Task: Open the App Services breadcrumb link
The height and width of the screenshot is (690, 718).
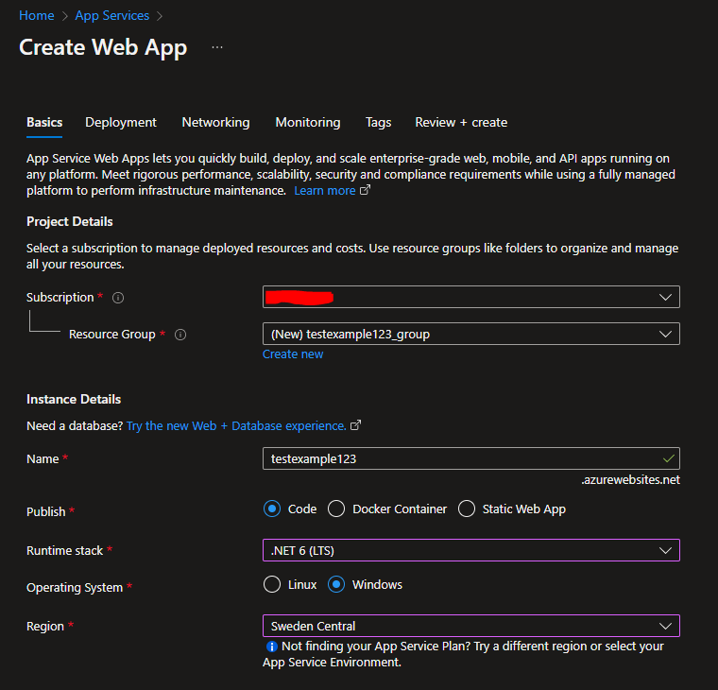Action: (112, 15)
